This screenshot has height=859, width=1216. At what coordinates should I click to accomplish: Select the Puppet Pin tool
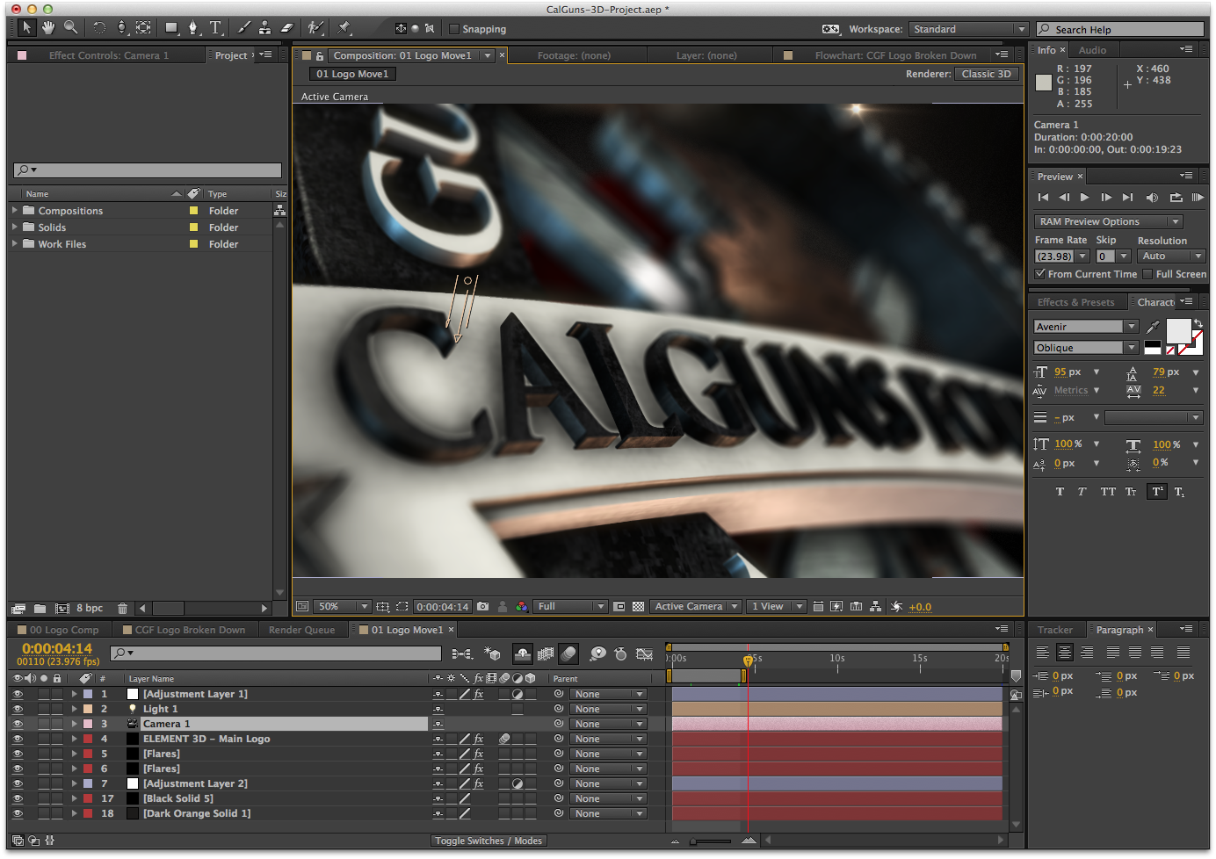point(344,28)
